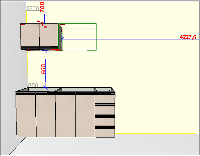Click the gray 850 height label
The height and width of the screenshot is (156, 200).
pyautogui.click(x=33, y=85)
